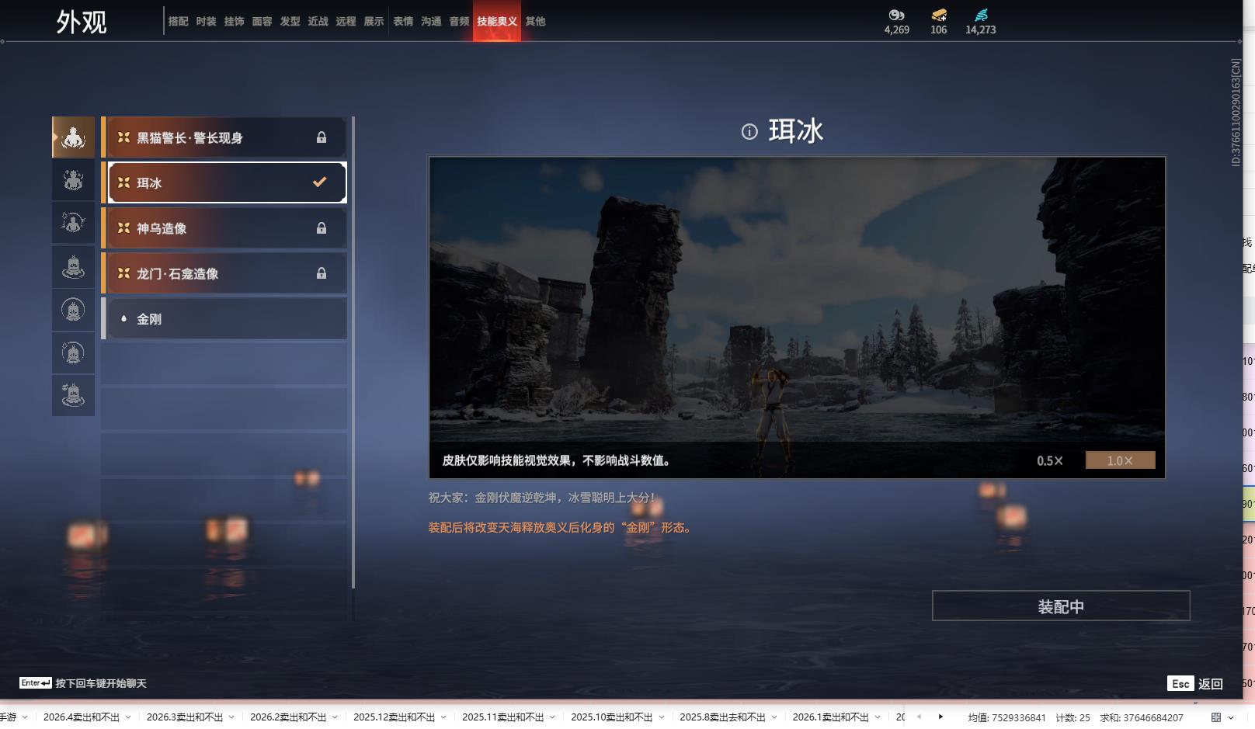This screenshot has height=729, width=1255.
Task: Click the 装配中 button
Action: pos(1060,606)
